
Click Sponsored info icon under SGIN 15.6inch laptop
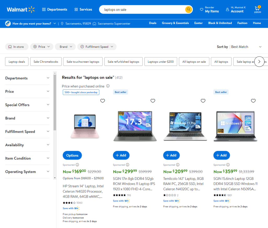point(228,165)
